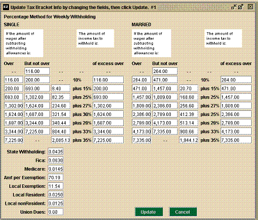Click the Local Resident rate field
This screenshot has height=220, width=258.
tap(55, 195)
